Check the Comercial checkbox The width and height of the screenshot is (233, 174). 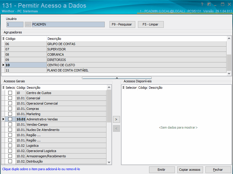coord(10,98)
